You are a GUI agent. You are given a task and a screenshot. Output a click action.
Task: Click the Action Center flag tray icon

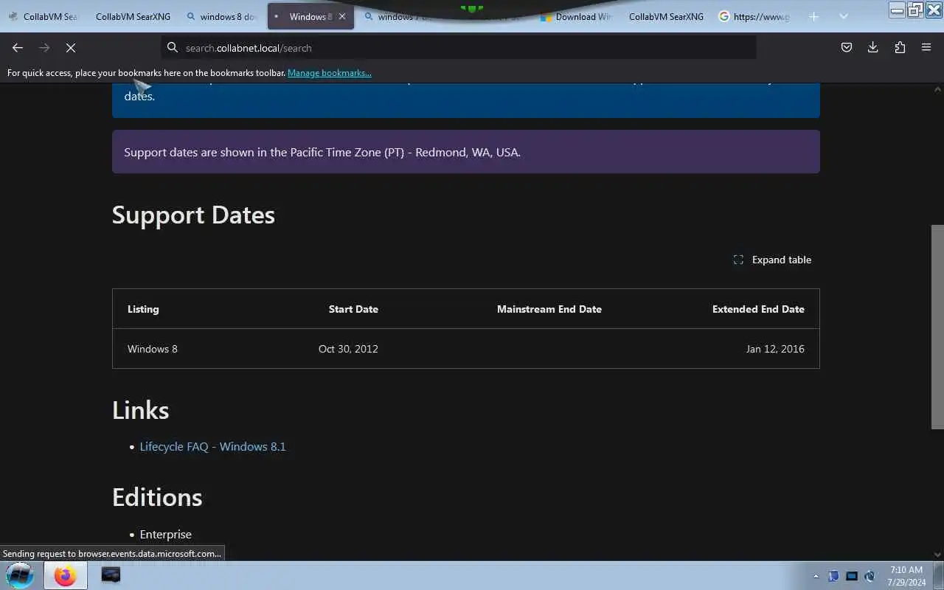(833, 576)
